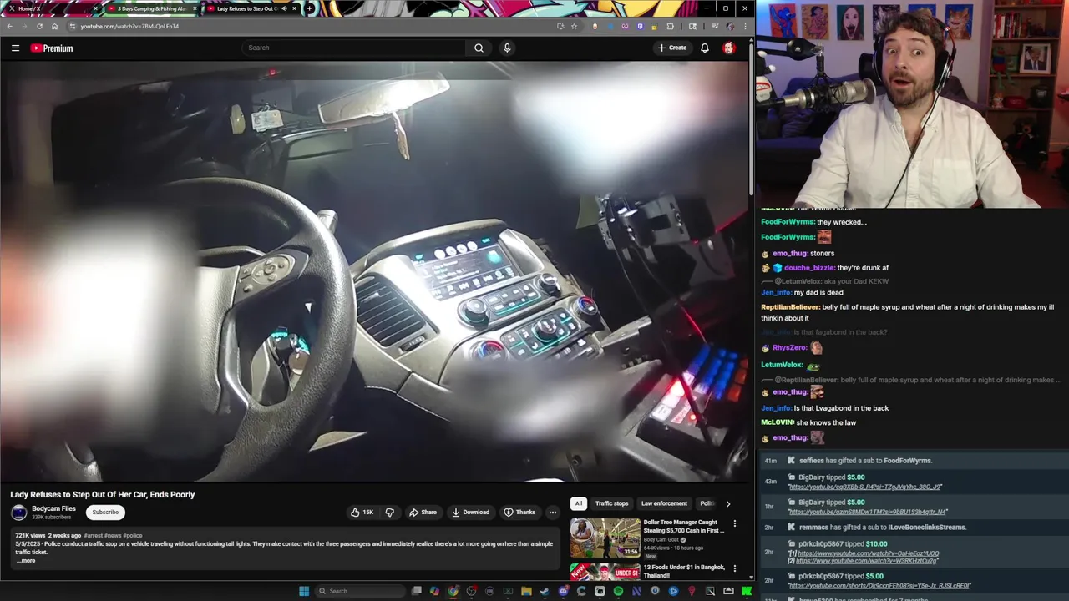This screenshot has height=601, width=1069.
Task: Open the Chrome three-dot menu
Action: tap(745, 26)
